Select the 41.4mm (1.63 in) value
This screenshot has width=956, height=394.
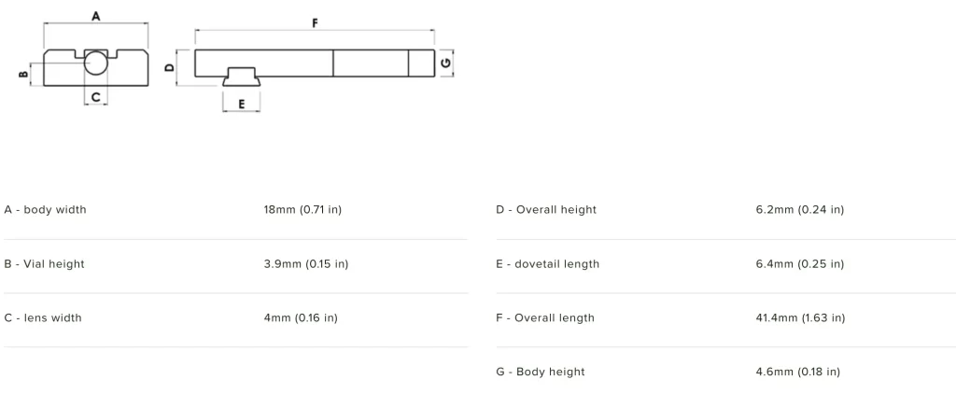click(800, 318)
